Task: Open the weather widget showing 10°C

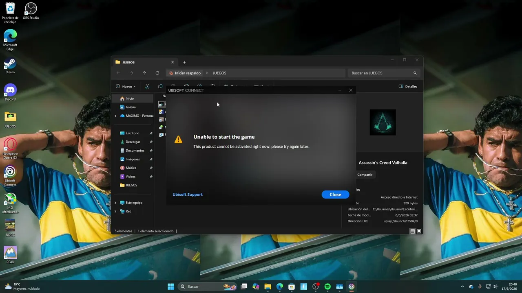Action: 22,286
